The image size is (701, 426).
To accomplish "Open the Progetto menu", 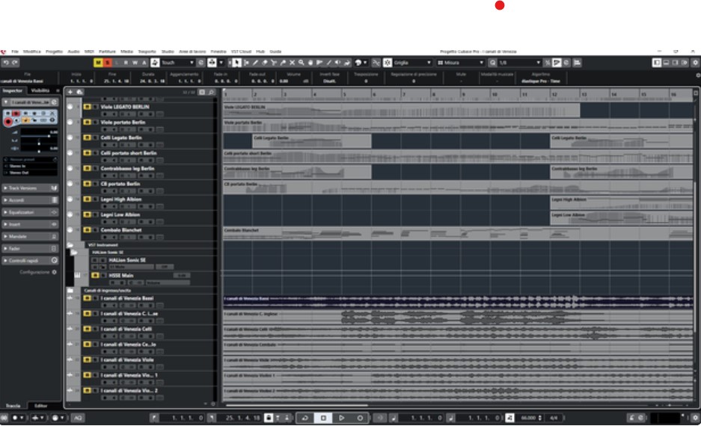I will tap(54, 51).
